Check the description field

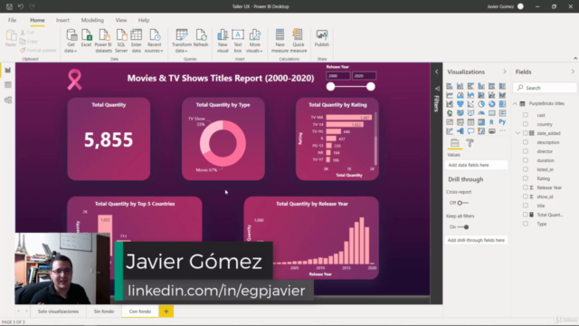[x=526, y=142]
